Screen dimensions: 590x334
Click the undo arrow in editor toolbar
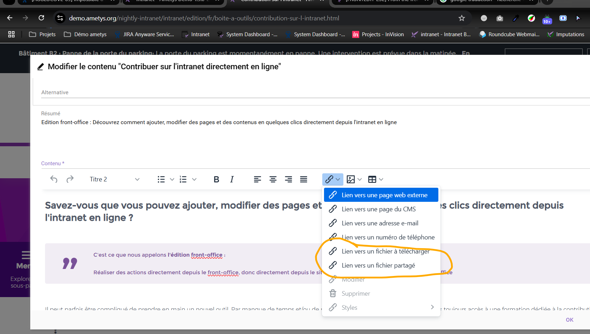pos(54,179)
